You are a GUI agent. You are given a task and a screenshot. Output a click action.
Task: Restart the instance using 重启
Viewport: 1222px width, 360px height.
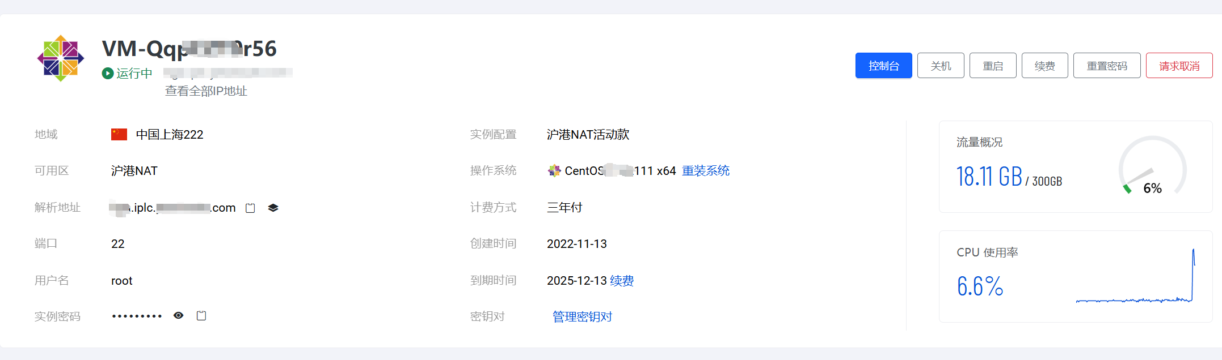point(993,66)
